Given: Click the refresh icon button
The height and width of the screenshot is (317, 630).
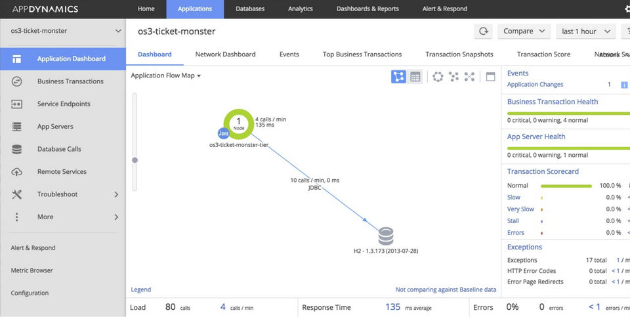Looking at the screenshot, I should pos(484,32).
